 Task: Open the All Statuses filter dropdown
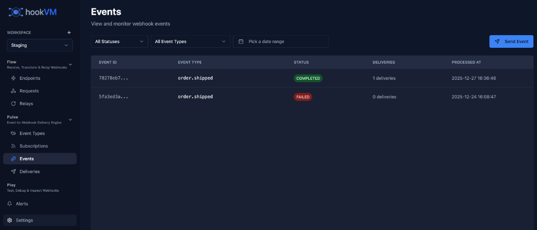(120, 41)
